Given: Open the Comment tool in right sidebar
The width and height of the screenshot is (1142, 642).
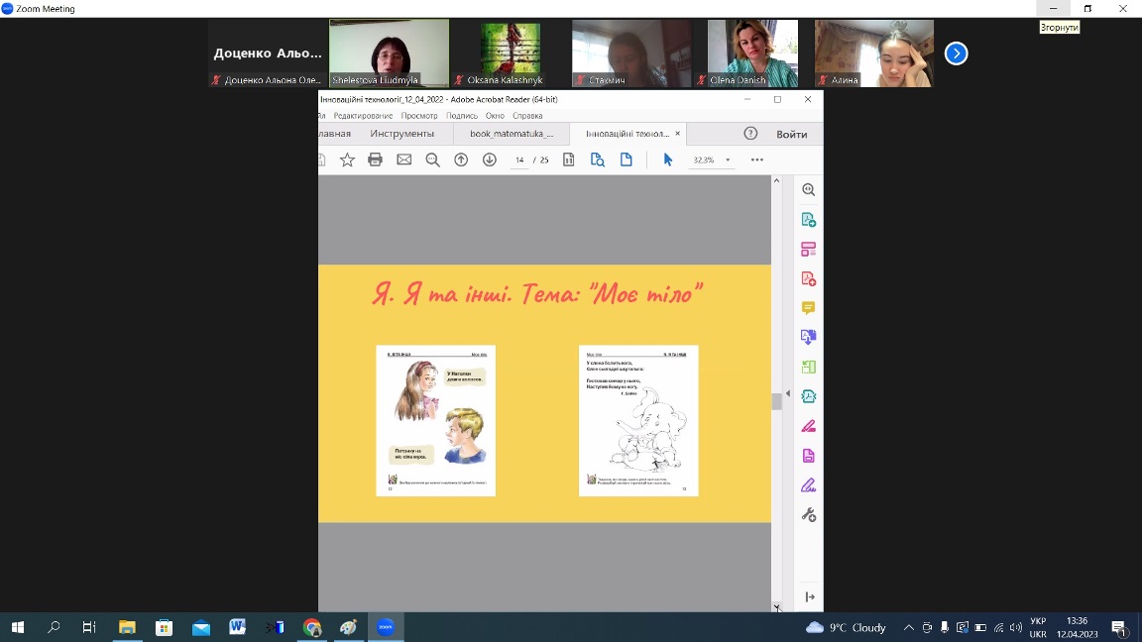Looking at the screenshot, I should [x=808, y=308].
